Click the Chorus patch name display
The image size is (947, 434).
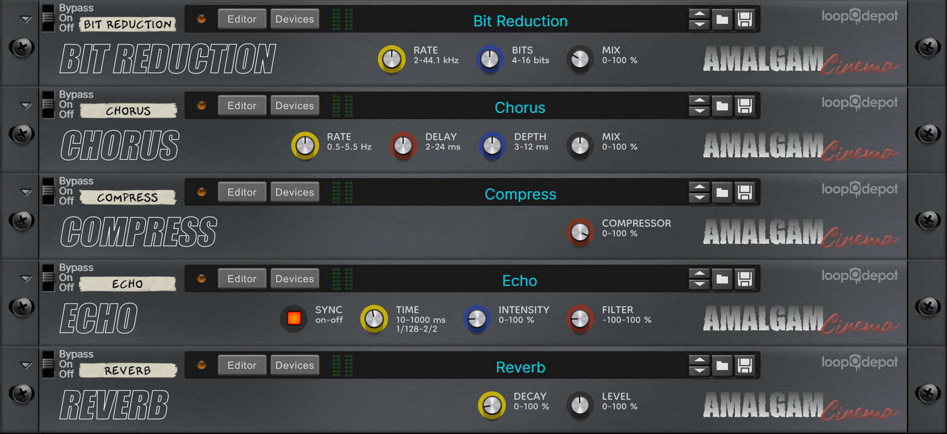pyautogui.click(x=520, y=107)
